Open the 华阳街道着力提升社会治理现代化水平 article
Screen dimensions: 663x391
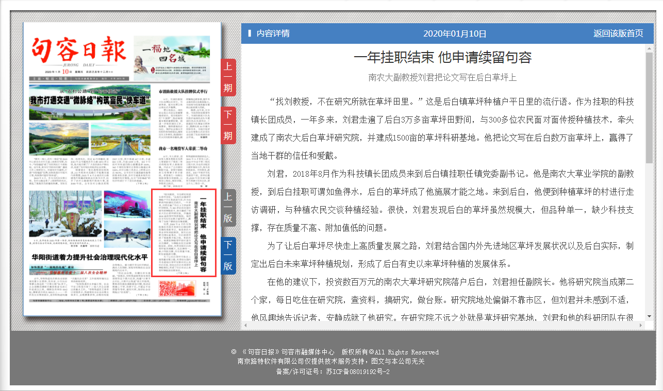coord(90,257)
